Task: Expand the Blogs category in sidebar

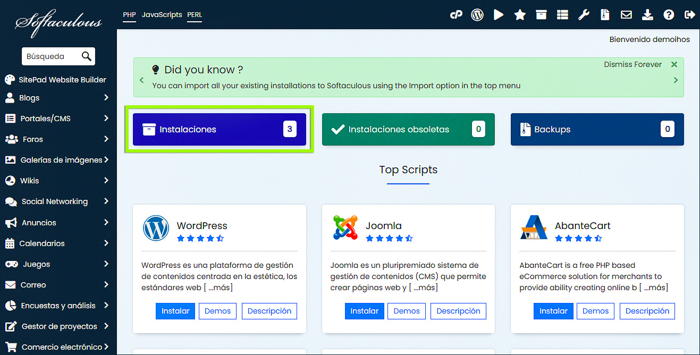Action: coord(57,98)
